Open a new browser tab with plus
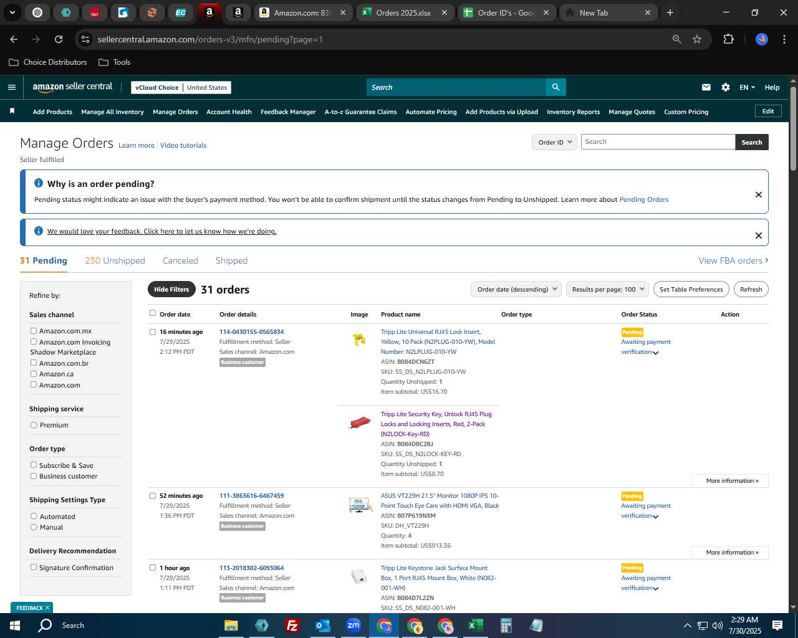 coord(670,12)
